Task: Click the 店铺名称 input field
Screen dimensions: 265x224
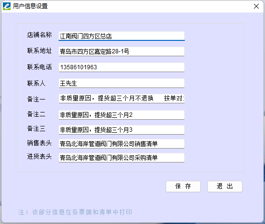Action: point(121,36)
